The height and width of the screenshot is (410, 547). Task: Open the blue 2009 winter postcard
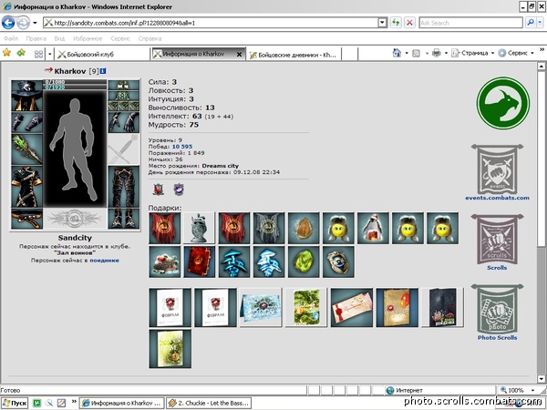[x=261, y=308]
